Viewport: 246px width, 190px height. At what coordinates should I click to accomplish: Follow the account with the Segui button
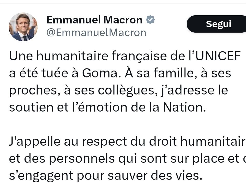pyautogui.click(x=218, y=24)
